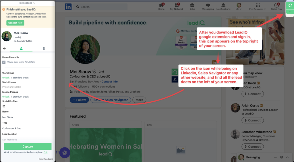Open the Celebrating Women featured article

click(x=106, y=145)
